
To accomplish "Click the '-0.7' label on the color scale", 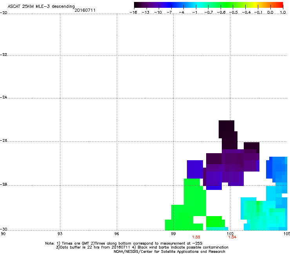I will pos(208,13).
